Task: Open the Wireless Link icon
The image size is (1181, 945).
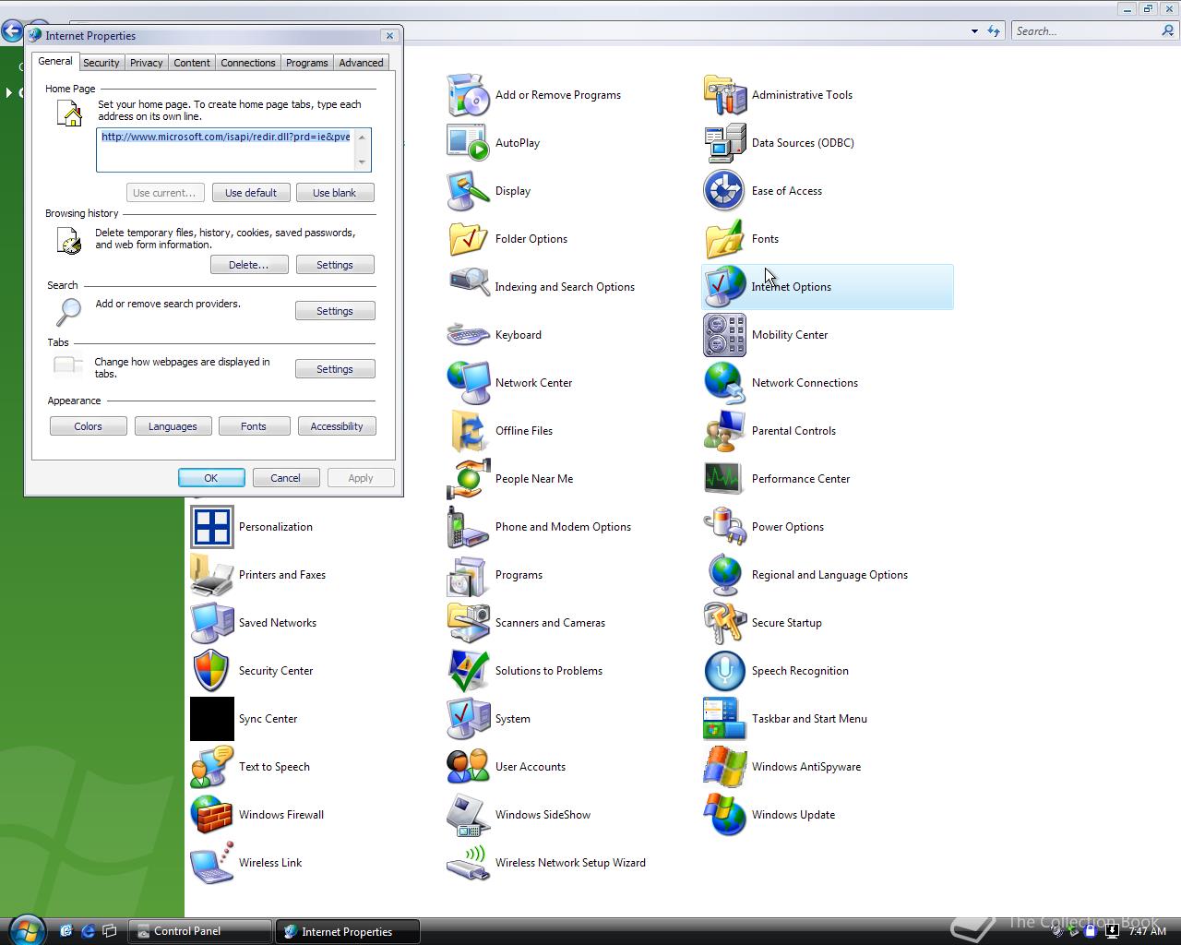Action: click(x=211, y=863)
